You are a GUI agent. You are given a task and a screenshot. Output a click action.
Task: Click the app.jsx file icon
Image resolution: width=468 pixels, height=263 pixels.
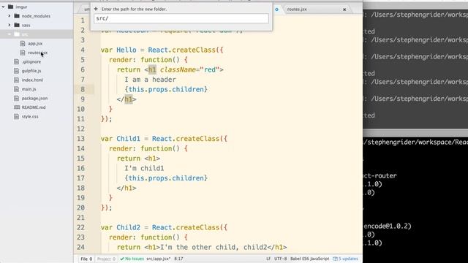coord(23,44)
